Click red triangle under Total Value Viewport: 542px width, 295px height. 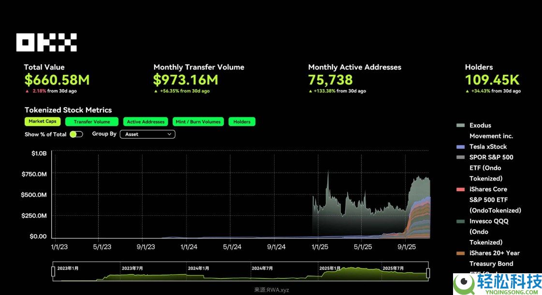(x=27, y=91)
